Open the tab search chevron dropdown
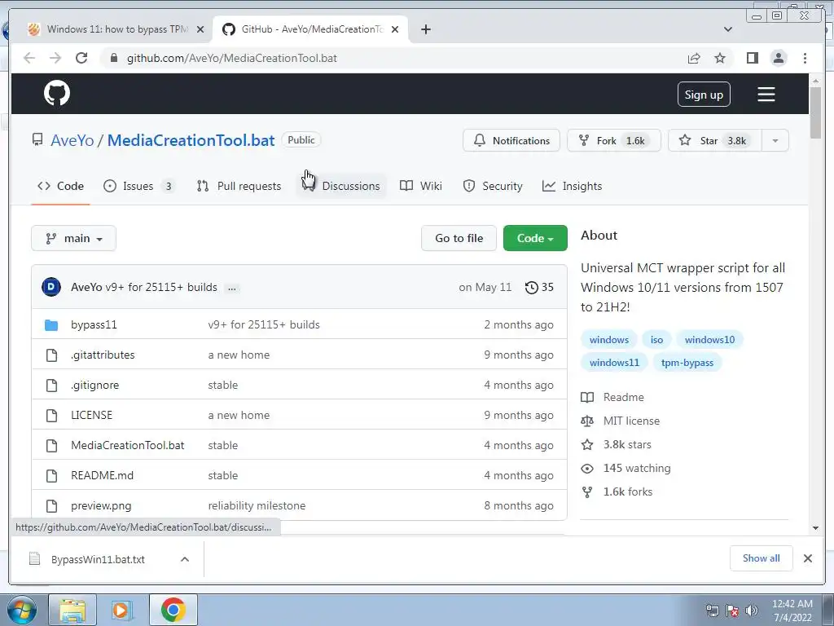This screenshot has height=626, width=834. coord(727,29)
